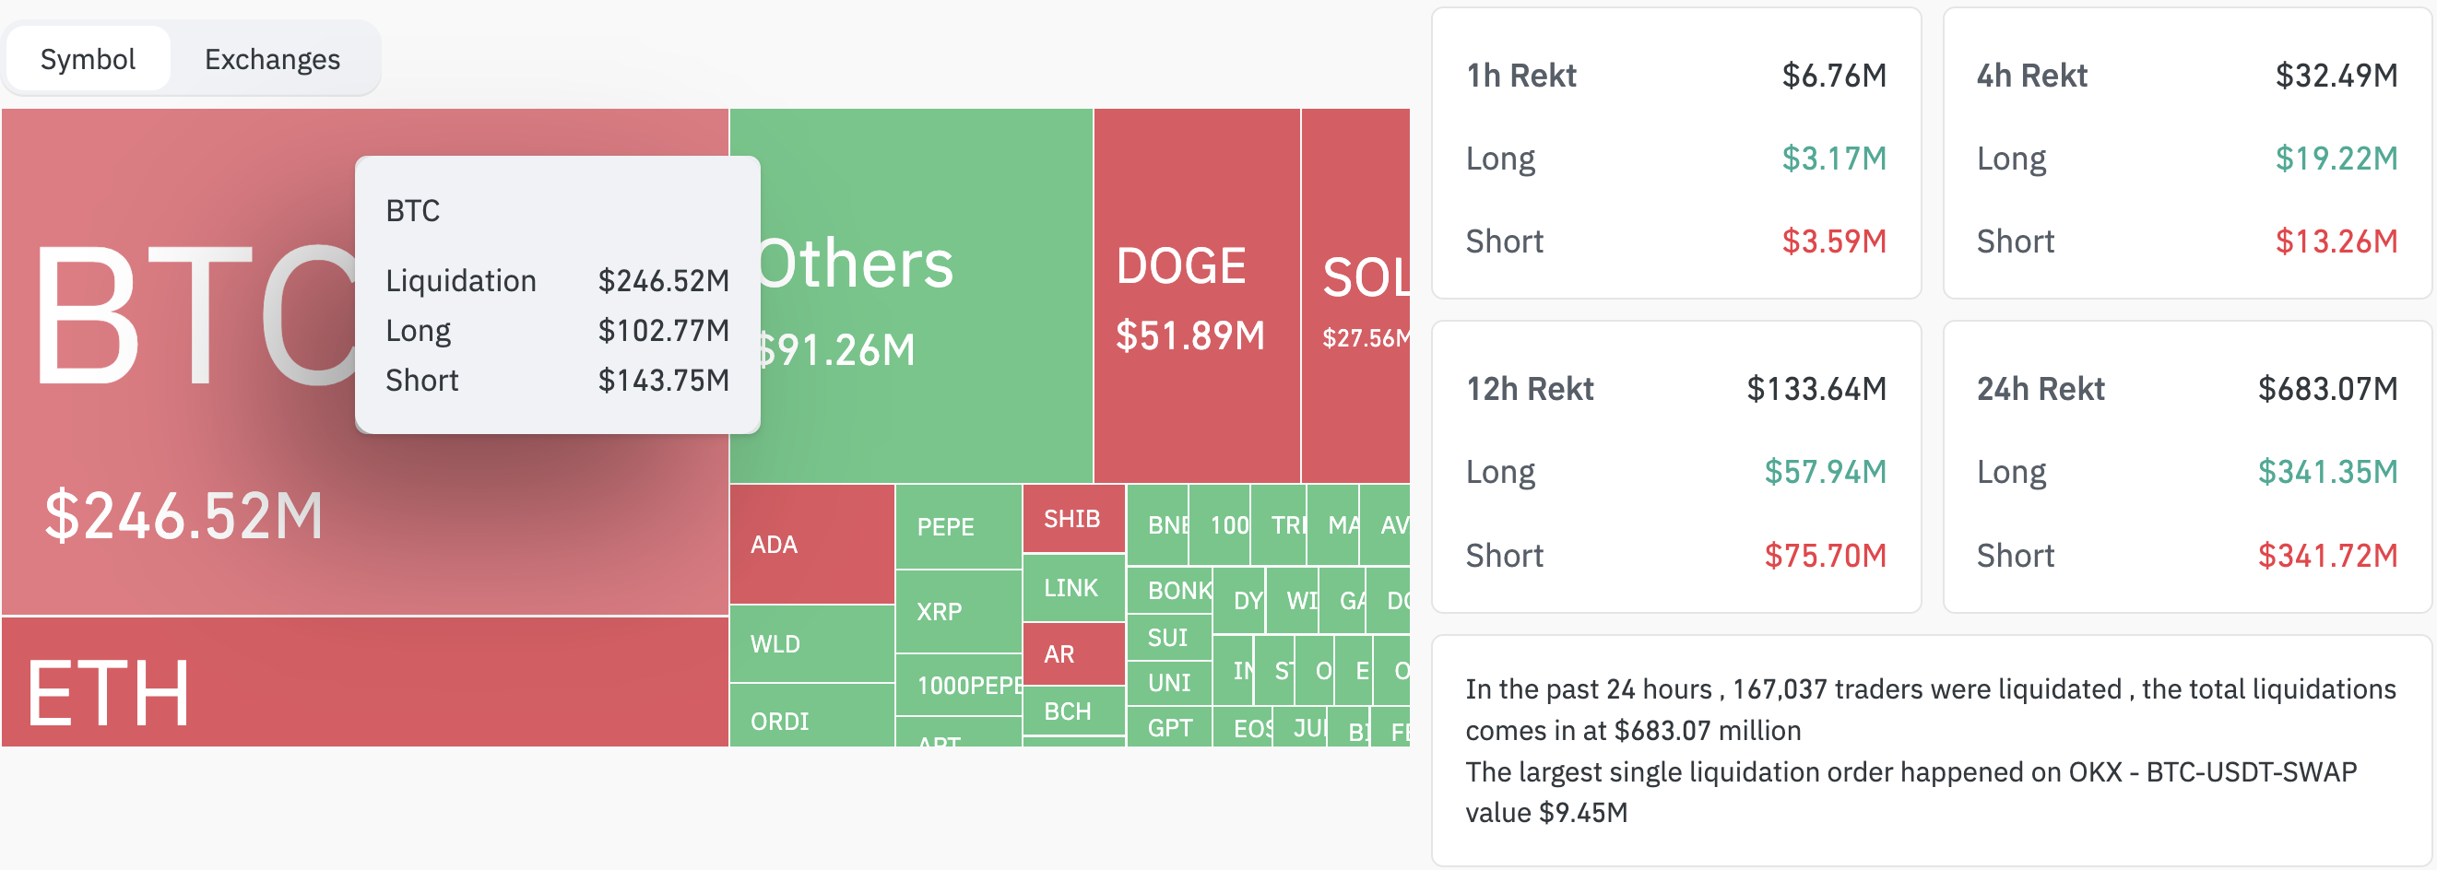Select the PEPE tile

tap(958, 527)
